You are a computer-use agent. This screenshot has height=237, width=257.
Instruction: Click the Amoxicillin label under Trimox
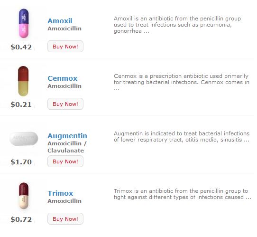[x=64, y=201]
